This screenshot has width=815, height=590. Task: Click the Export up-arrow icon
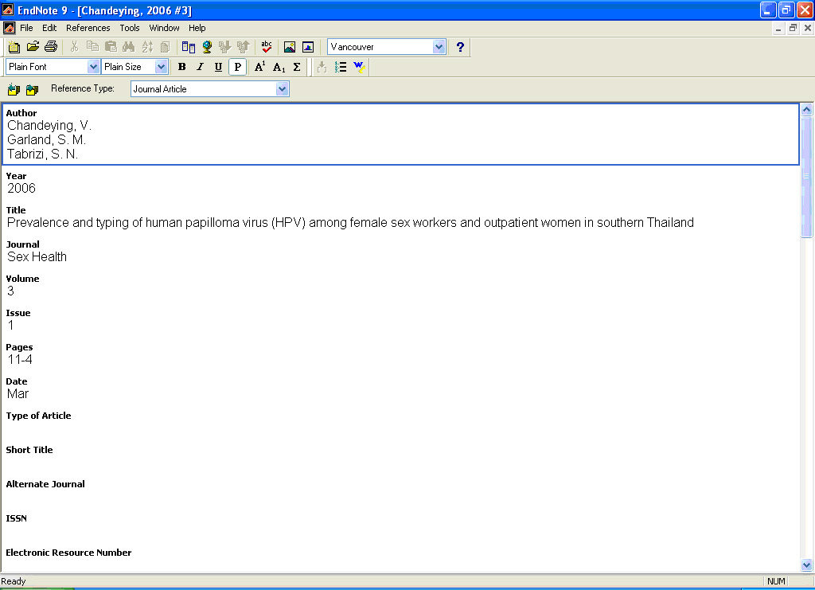tap(243, 47)
